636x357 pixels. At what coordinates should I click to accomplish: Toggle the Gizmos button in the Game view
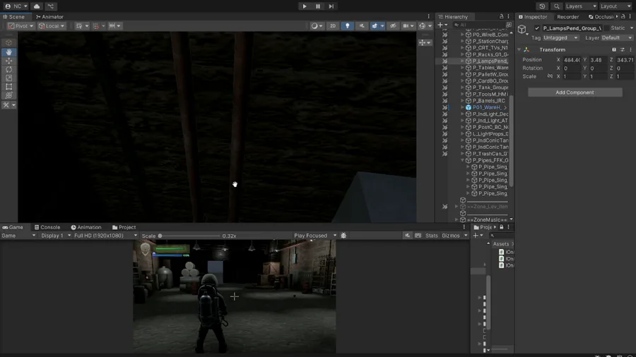pyautogui.click(x=451, y=236)
